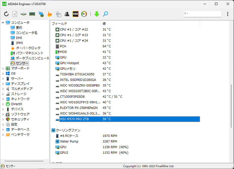This screenshot has width=234, height=169.
Task: Click the センサー status bar entry
Action: (8, 166)
